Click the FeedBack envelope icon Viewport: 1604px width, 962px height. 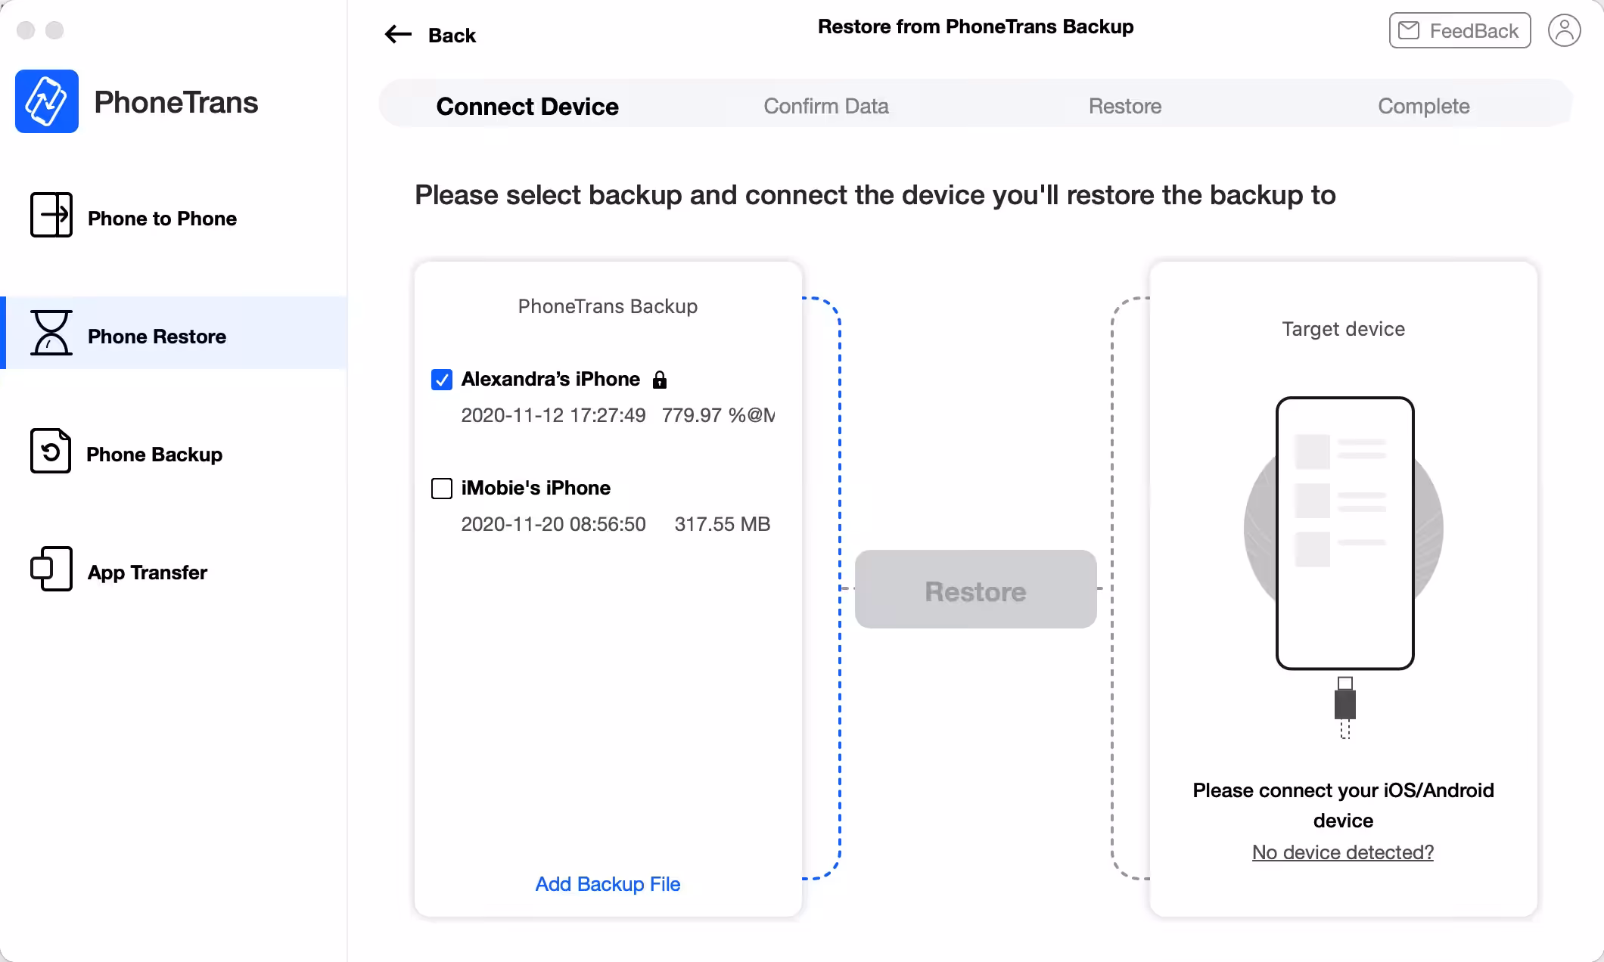(x=1409, y=30)
